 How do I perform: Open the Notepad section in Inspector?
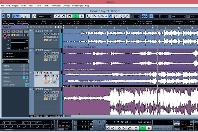15,81
